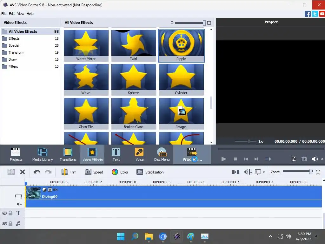Click the Produce button
Screen dimensions: 325x244
click(192, 154)
